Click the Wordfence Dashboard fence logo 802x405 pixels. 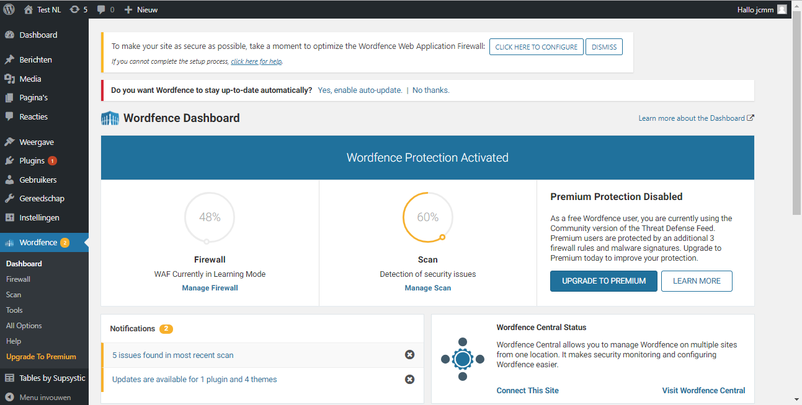(x=110, y=118)
